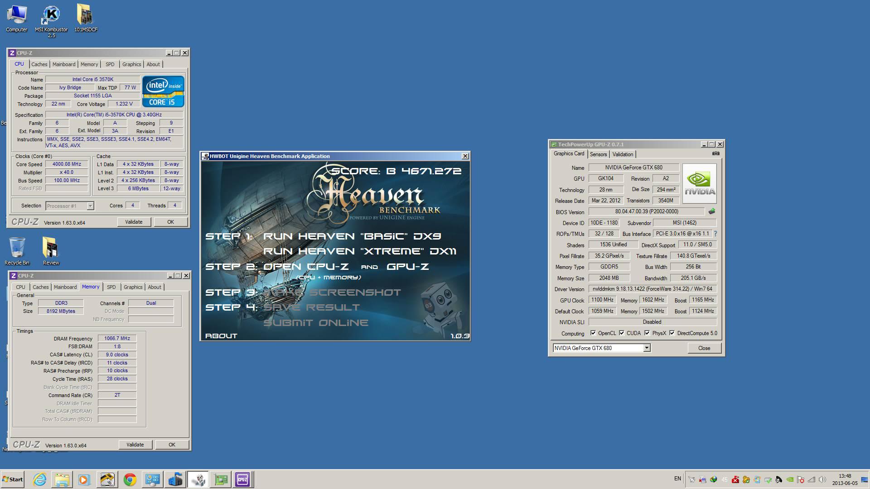The height and width of the screenshot is (489, 870).
Task: Switch to CPU tab in bottom CPU-Z window
Action: tap(20, 287)
